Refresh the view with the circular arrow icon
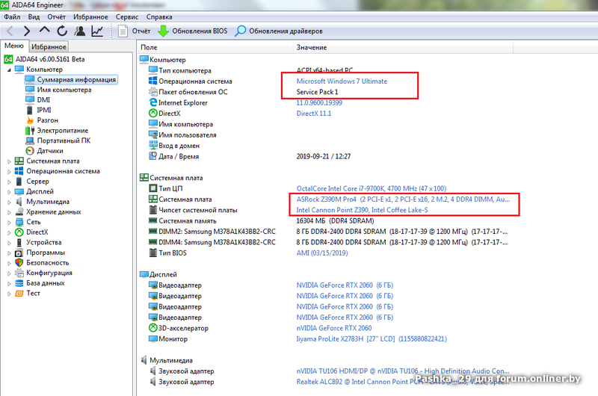The width and height of the screenshot is (598, 396). click(x=62, y=31)
